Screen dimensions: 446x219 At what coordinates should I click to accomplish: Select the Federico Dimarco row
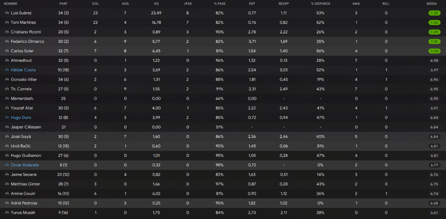tap(223, 42)
